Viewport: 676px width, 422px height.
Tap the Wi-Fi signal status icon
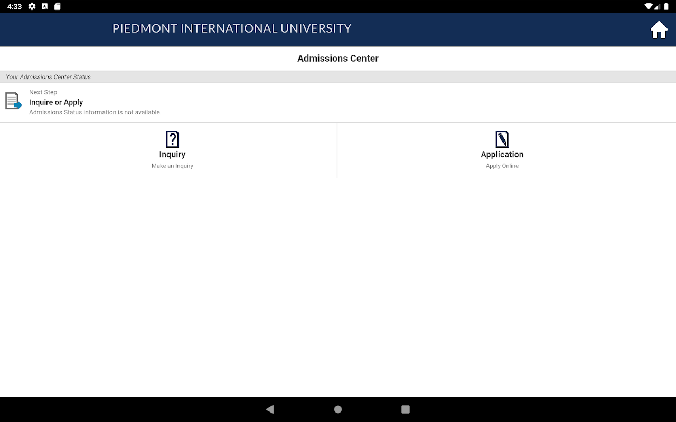[649, 6]
